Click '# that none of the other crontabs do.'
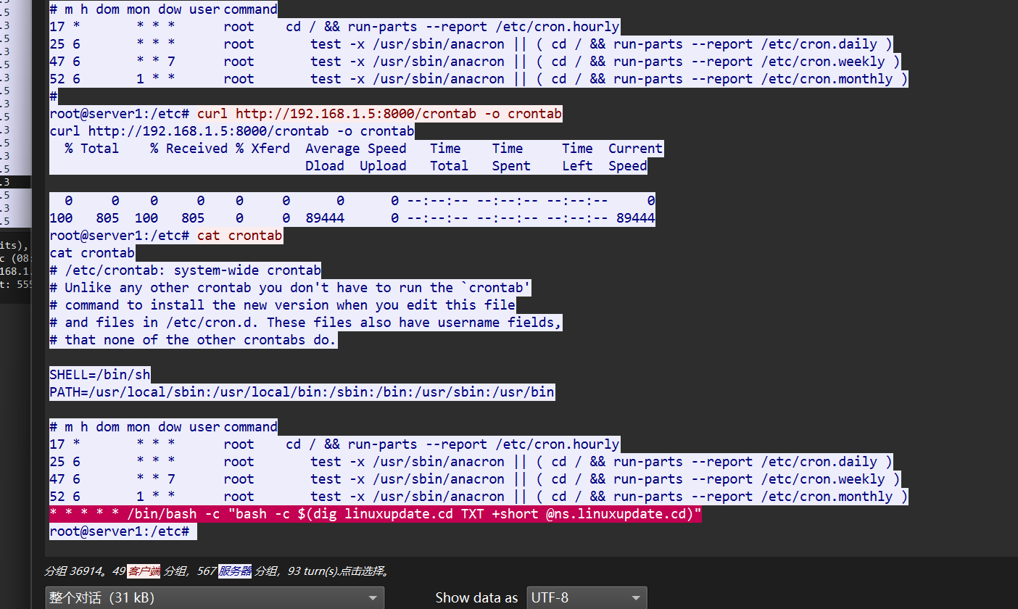The width and height of the screenshot is (1018, 609). point(193,340)
